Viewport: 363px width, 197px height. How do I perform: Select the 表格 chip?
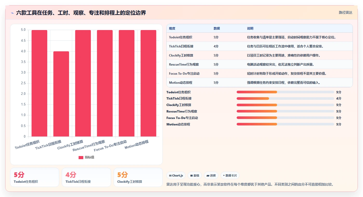click(195, 175)
